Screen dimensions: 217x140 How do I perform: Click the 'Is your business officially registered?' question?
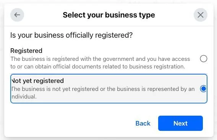pos(71,35)
